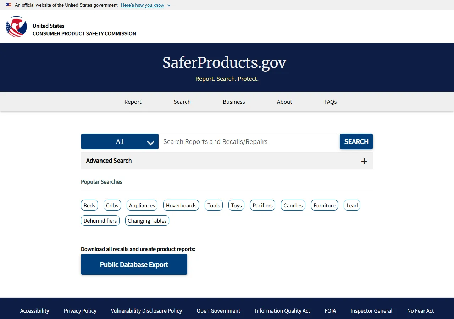Open the About menu
454x319 pixels.
[284, 102]
